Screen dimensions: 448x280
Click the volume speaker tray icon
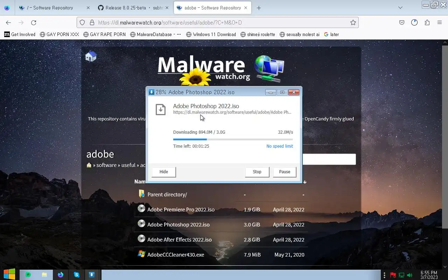pyautogui.click(x=410, y=275)
